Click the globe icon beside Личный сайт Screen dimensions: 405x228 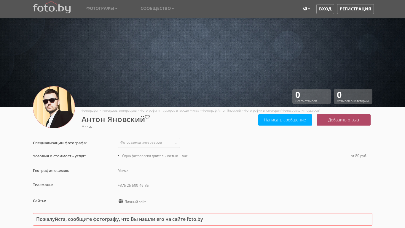121,201
